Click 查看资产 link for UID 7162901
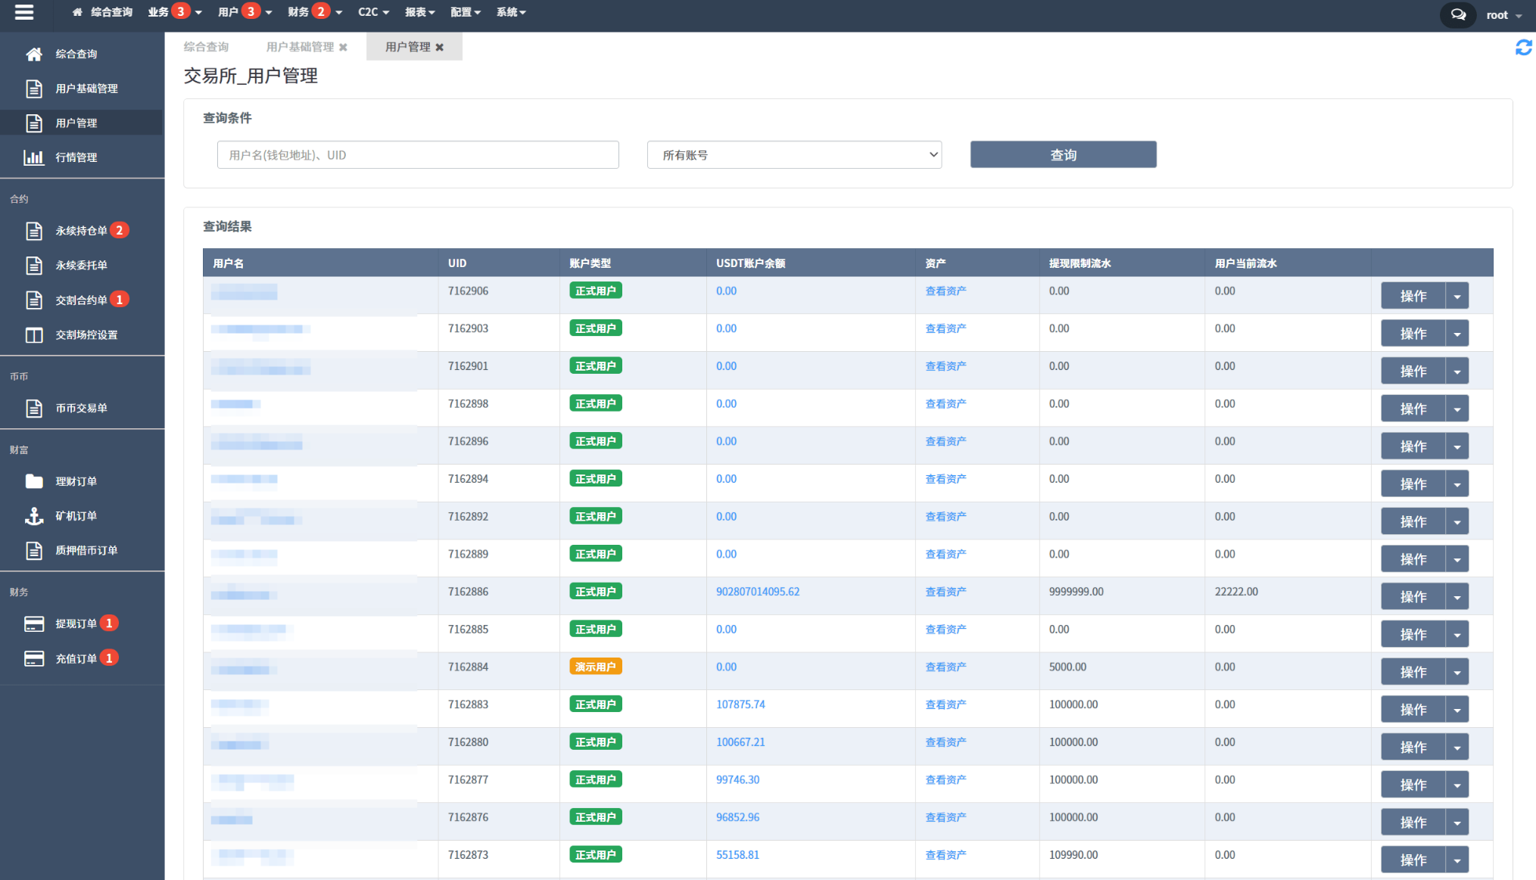The image size is (1536, 880). (946, 366)
